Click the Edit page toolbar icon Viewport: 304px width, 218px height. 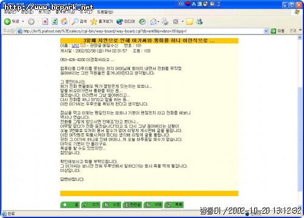pyautogui.click(x=176, y=21)
